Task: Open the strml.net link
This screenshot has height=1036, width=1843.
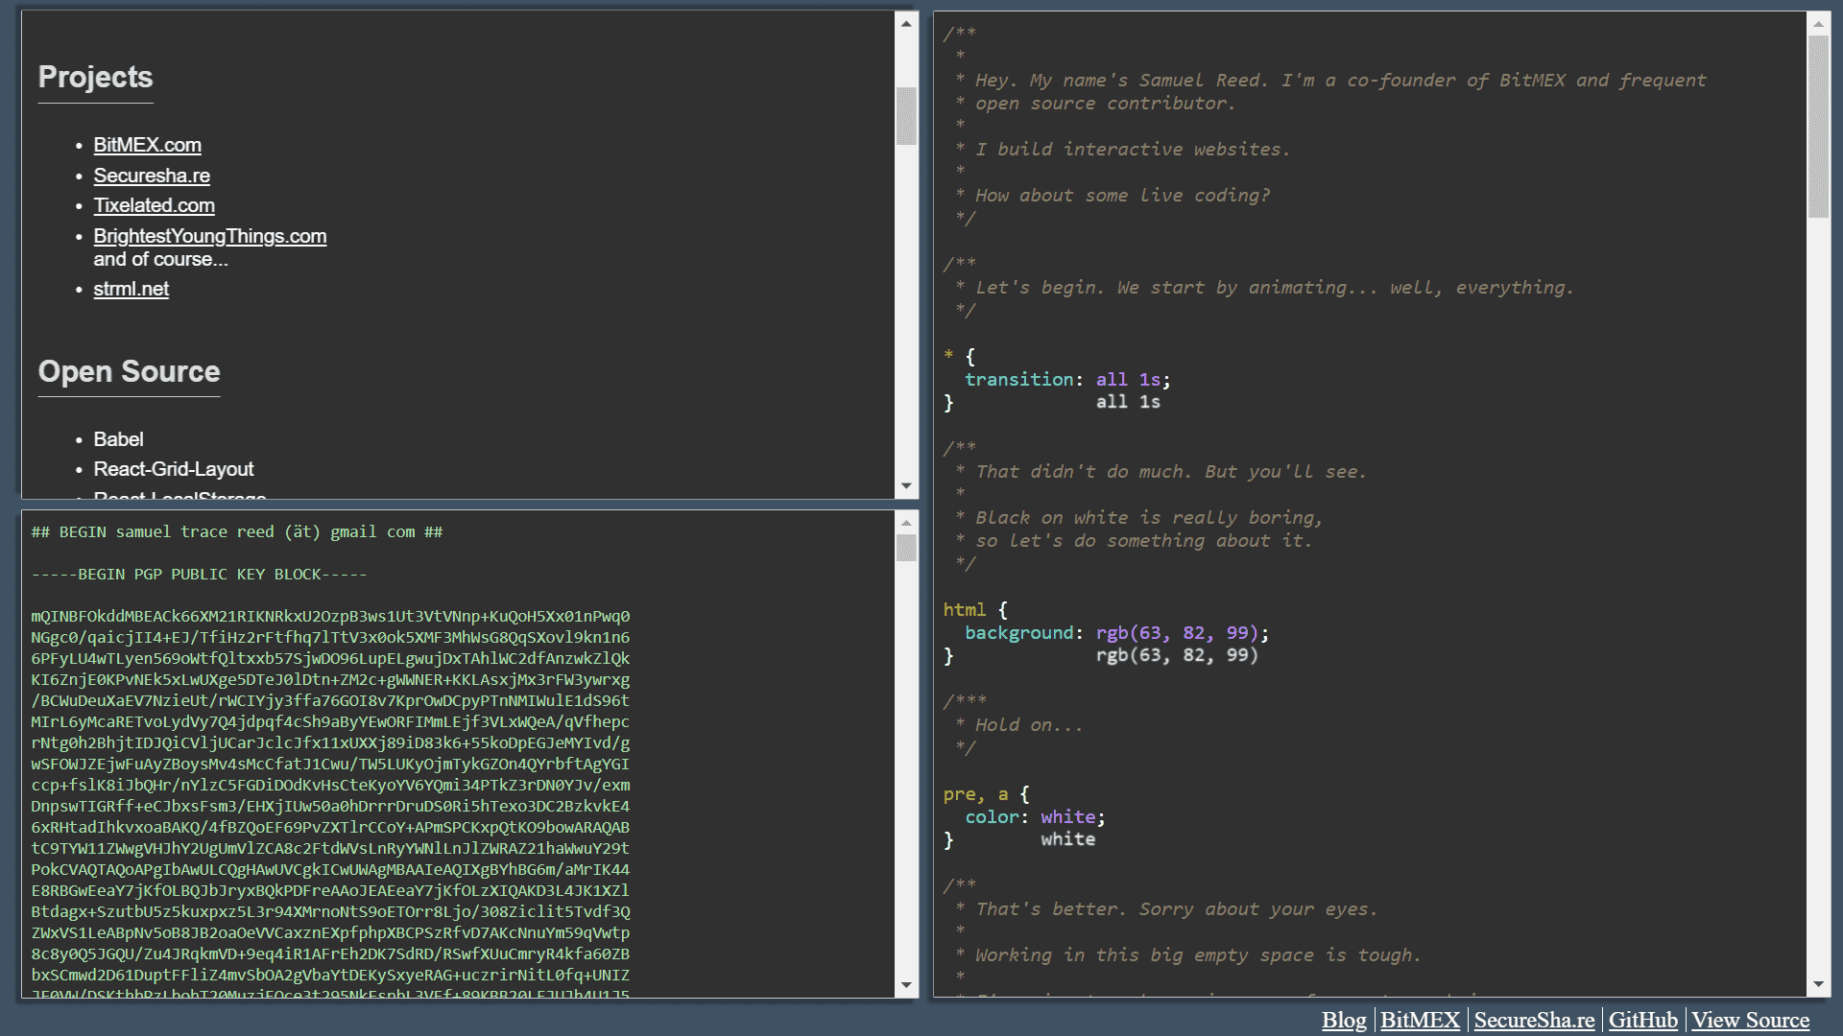Action: pos(131,289)
